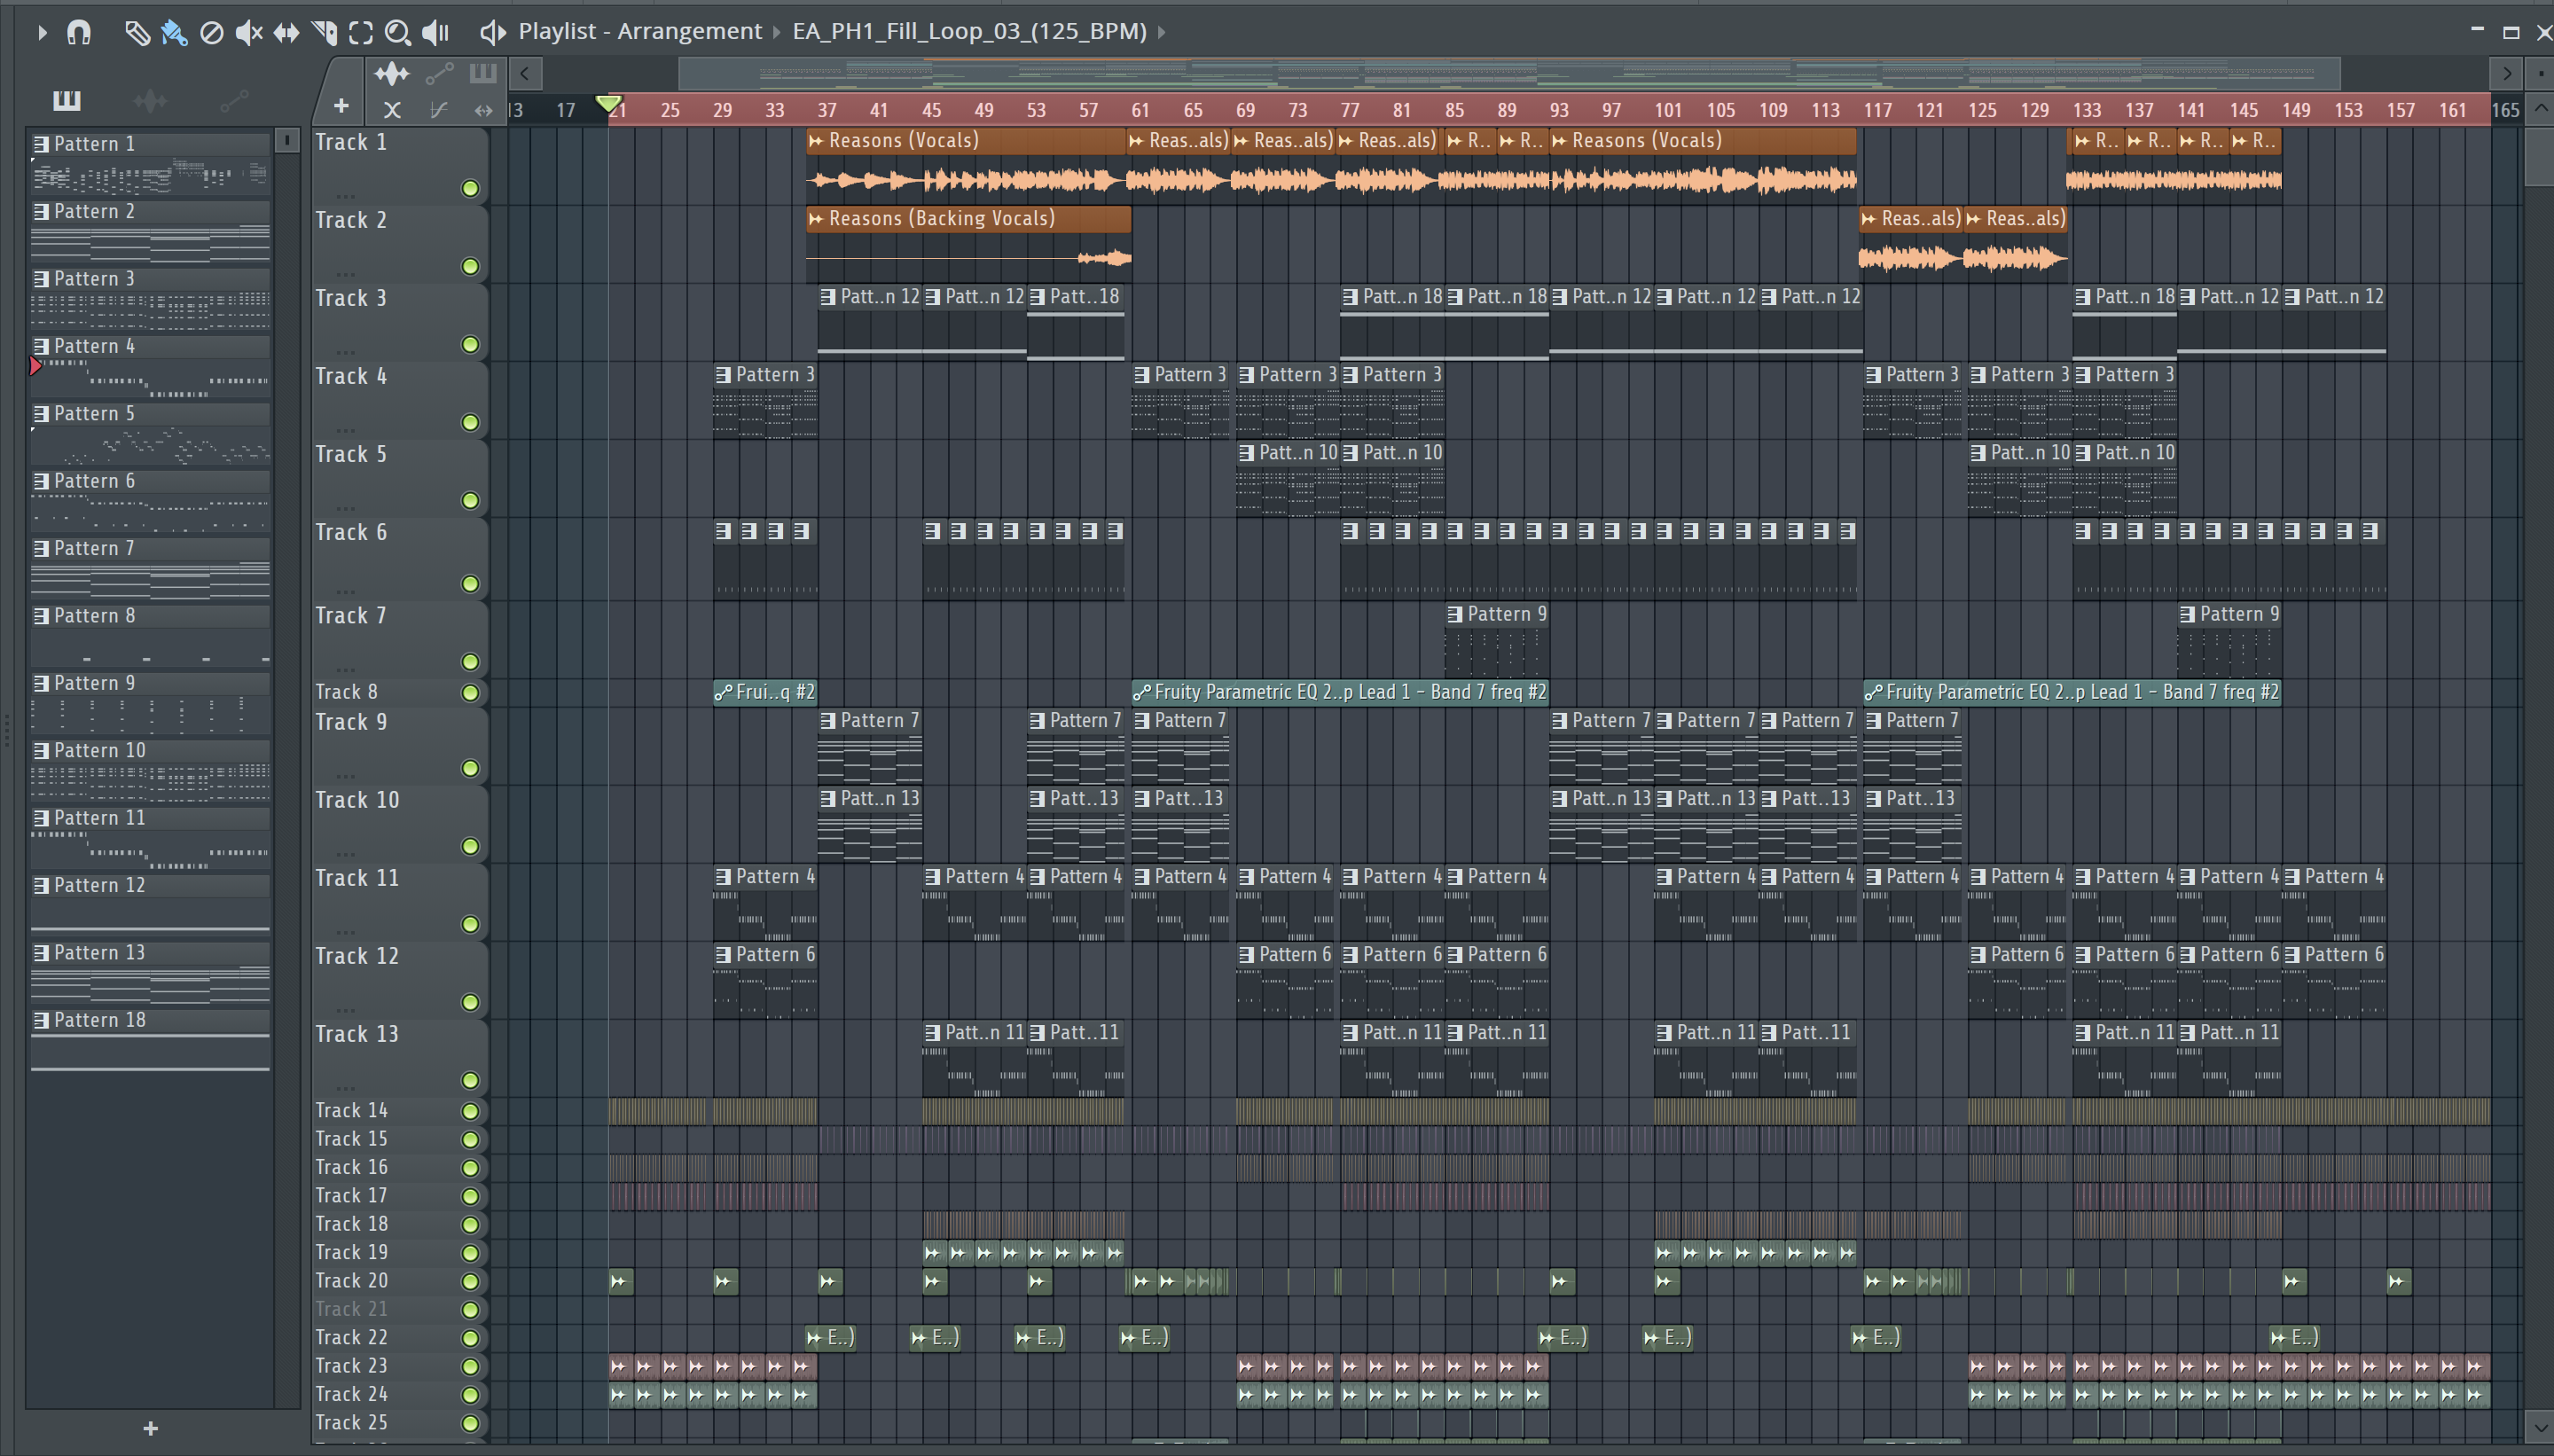Screen dimensions: 2554x1456
Task: Select Track 20 header label
Action: click(351, 1281)
